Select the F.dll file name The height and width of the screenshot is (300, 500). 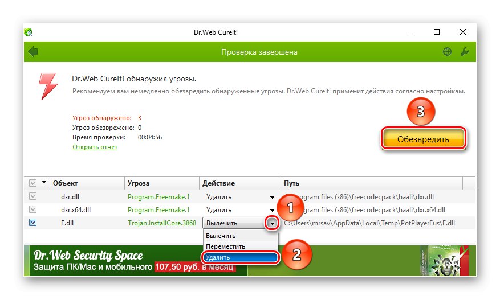[x=67, y=223]
